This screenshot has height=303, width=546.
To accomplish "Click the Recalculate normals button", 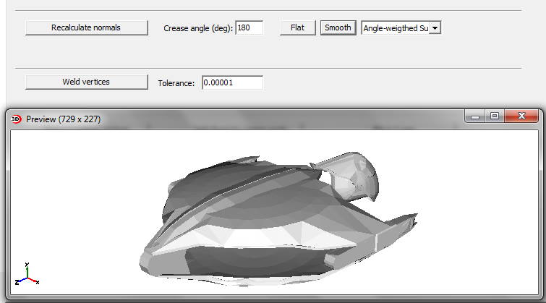I will (x=86, y=28).
